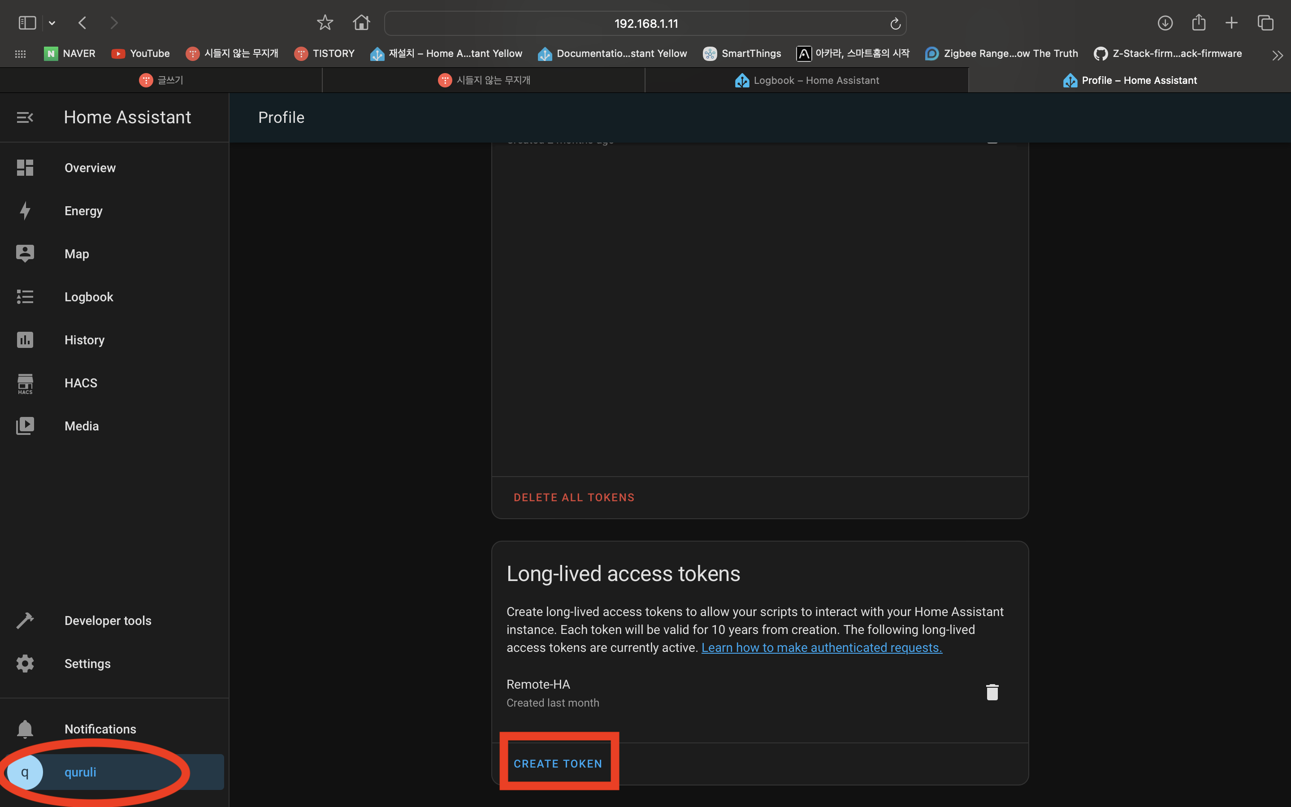Open Zigbee Range bookmark
The image size is (1291, 807).
1001,53
